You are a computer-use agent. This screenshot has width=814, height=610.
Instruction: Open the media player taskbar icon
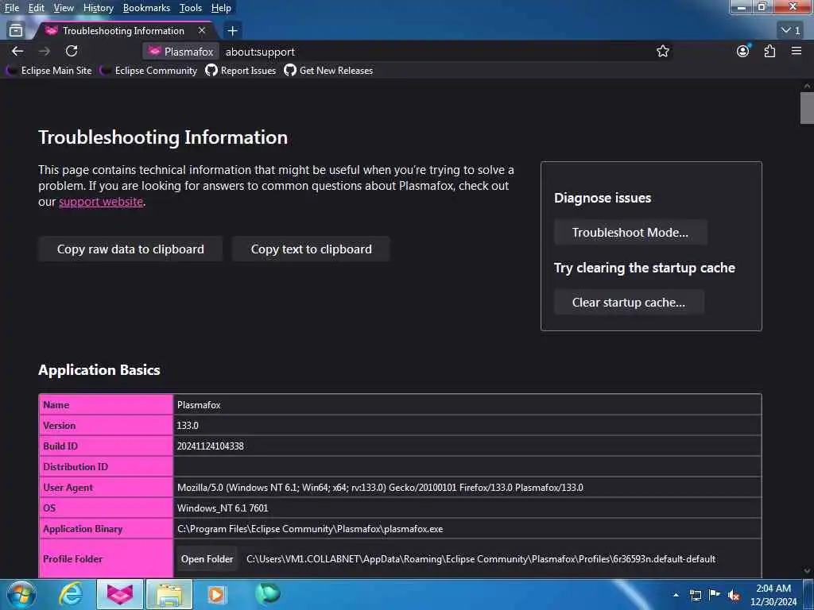click(216, 594)
